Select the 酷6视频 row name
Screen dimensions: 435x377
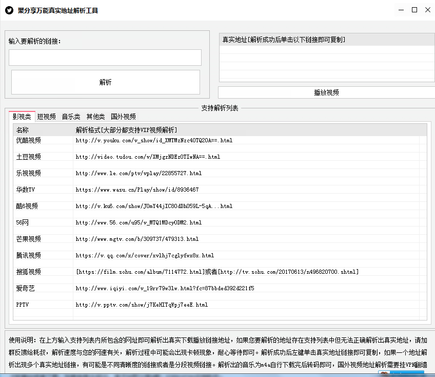click(x=27, y=206)
